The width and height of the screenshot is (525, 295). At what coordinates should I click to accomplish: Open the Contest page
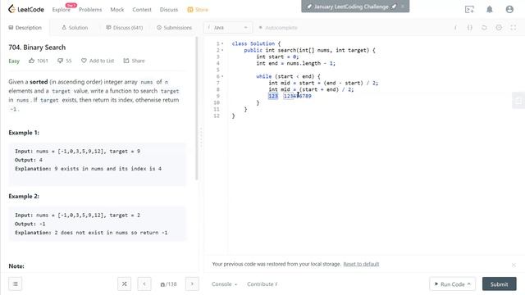tap(142, 10)
